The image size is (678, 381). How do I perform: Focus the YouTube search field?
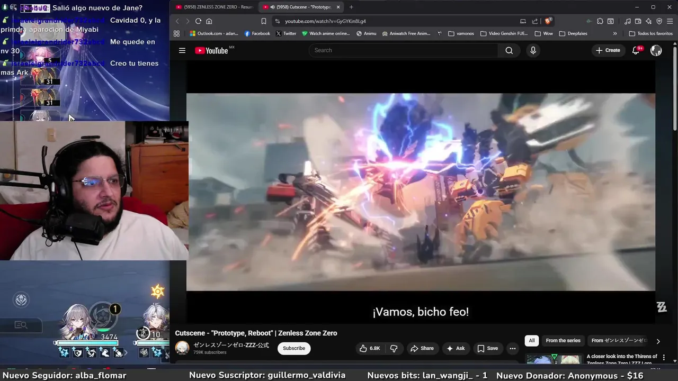click(x=403, y=50)
